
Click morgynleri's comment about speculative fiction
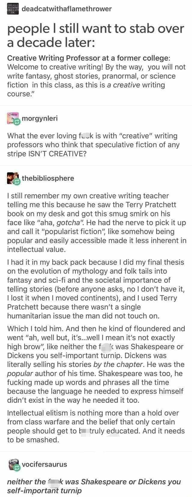coord(93,145)
